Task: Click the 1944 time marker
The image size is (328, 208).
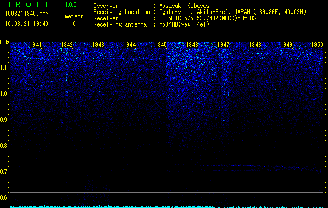Action: 130,45
